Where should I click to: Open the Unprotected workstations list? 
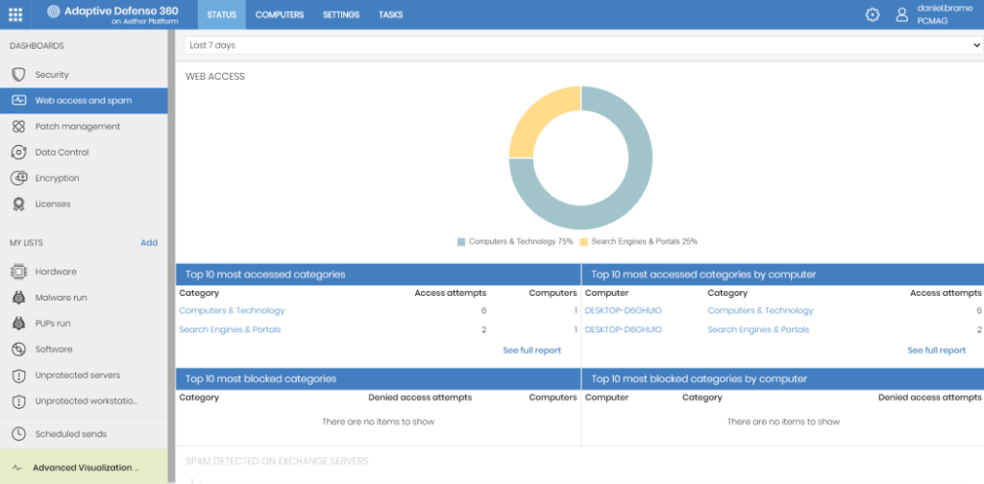(84, 401)
